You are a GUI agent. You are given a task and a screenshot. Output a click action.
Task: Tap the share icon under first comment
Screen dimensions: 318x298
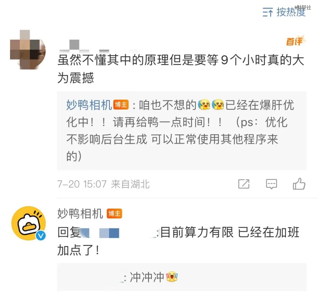[244, 184]
